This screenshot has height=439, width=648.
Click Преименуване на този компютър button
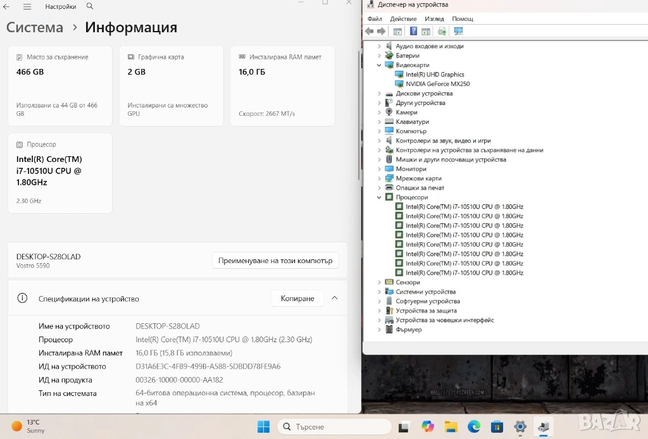275,261
